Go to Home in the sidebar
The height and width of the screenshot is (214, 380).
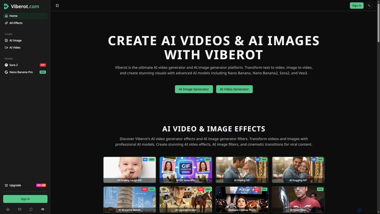[x=25, y=16]
